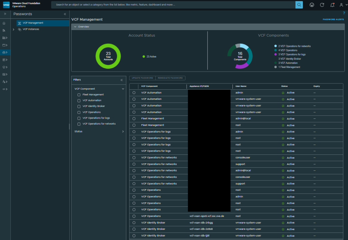The height and width of the screenshot is (240, 348).
Task: Click the VMware logo
Action: click(x=6, y=5)
